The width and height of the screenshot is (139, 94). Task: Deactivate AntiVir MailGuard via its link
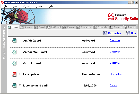point(115,52)
